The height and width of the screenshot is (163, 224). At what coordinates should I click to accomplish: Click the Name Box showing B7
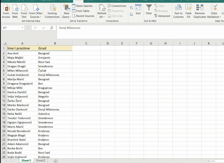pyautogui.click(x=11, y=28)
